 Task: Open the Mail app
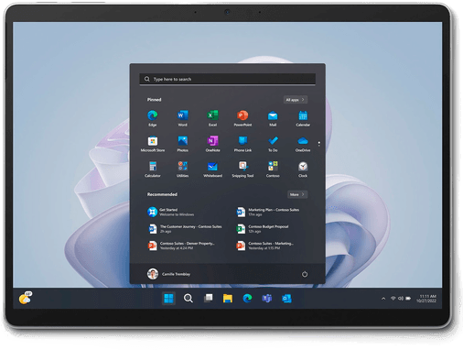[x=273, y=118]
